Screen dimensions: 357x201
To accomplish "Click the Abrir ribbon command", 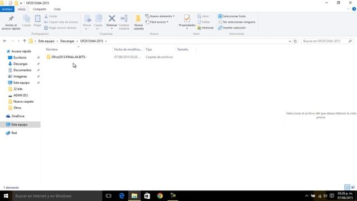I will (205, 16).
